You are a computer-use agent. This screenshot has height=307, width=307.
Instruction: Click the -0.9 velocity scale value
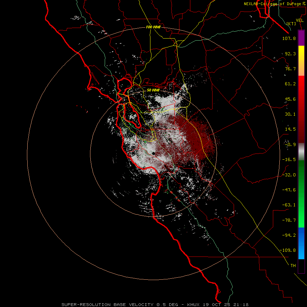(x=290, y=145)
